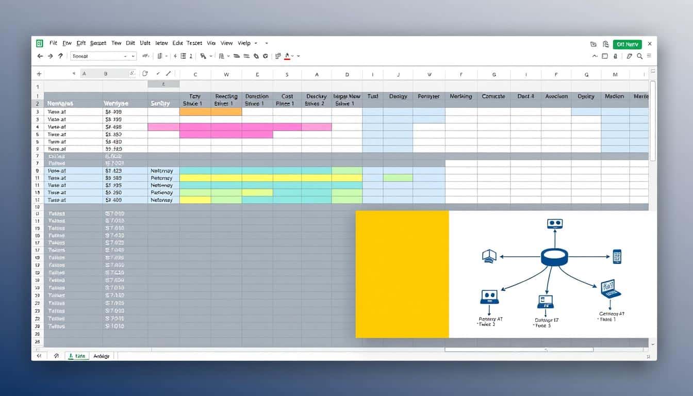Open the hamburger menu icon at top right
693x396 pixels.
pos(649,56)
